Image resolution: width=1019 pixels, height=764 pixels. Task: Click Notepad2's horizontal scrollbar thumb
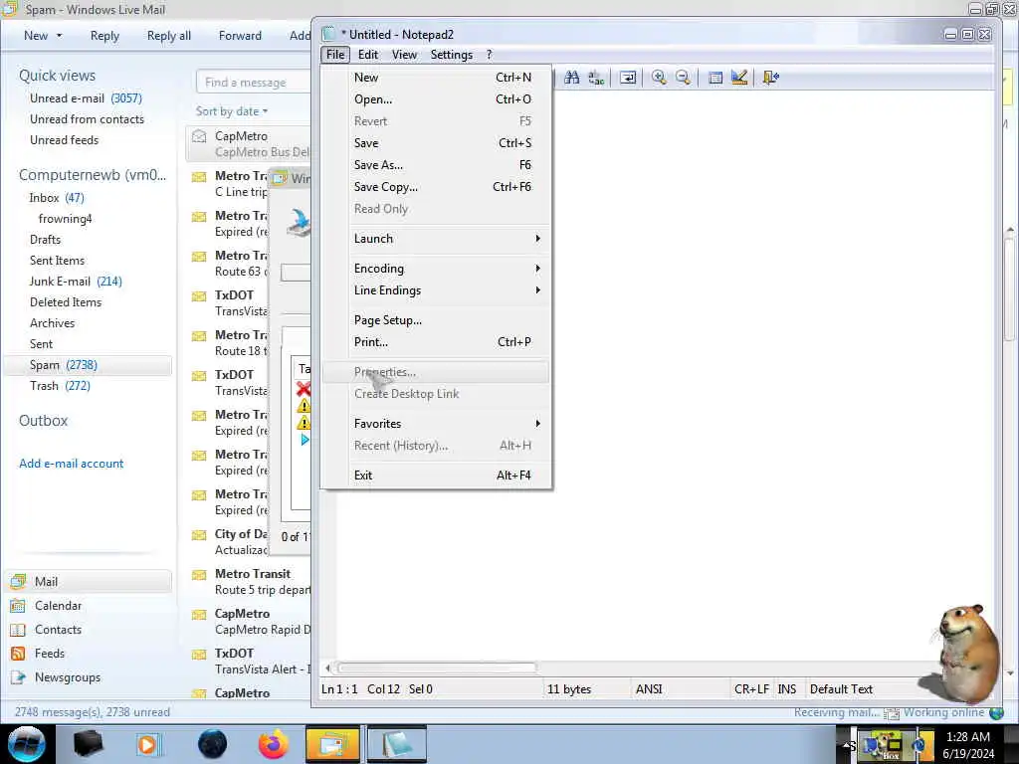[x=437, y=668]
